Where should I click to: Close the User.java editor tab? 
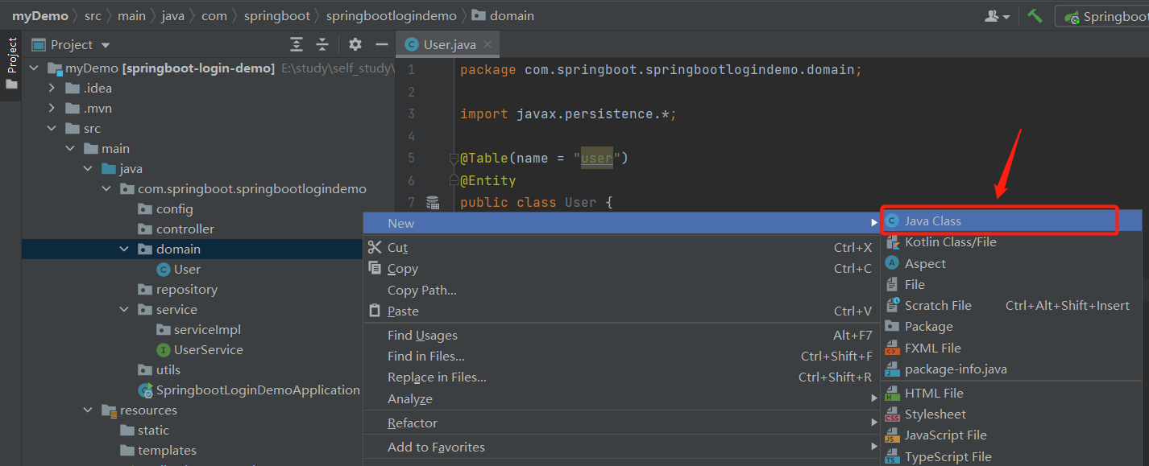point(488,45)
